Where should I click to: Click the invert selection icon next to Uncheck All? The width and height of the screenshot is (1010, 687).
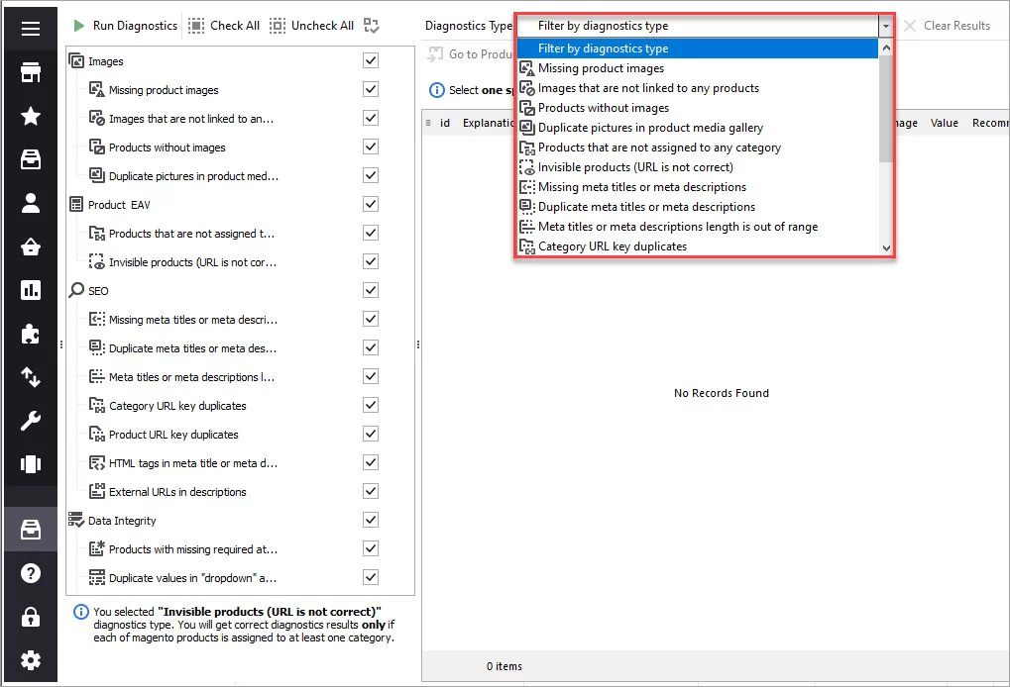pos(371,26)
